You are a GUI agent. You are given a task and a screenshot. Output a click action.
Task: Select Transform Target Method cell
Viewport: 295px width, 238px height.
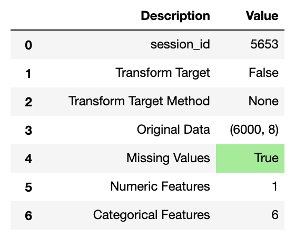pyautogui.click(x=139, y=102)
